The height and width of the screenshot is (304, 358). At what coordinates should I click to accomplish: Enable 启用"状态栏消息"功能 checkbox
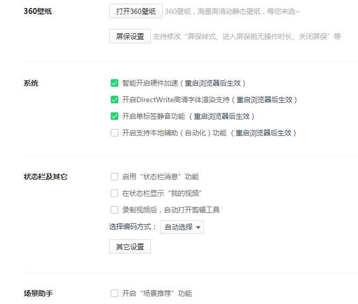(x=115, y=177)
